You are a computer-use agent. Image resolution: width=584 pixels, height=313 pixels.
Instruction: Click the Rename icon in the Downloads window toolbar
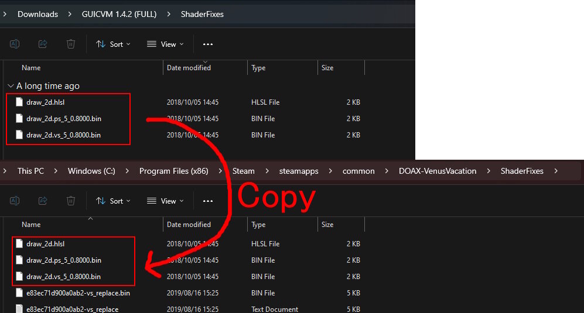click(15, 44)
